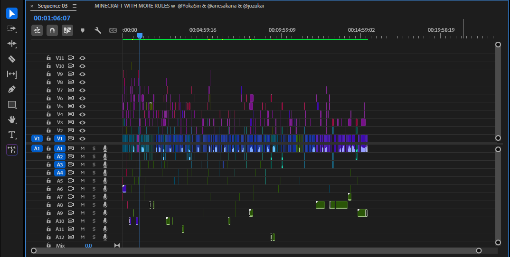This screenshot has width=510, height=257.
Task: Select the Selection tool arrow
Action: point(12,13)
